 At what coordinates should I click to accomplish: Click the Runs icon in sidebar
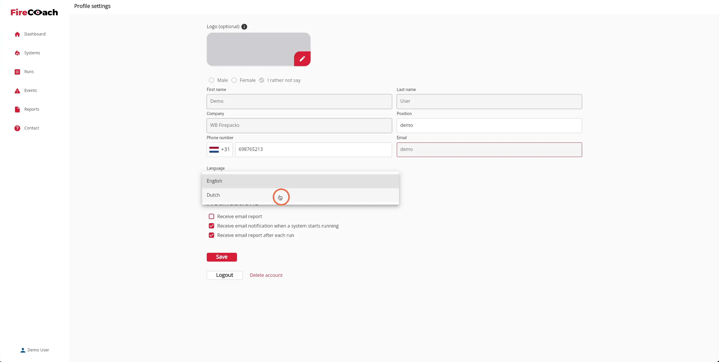(17, 72)
